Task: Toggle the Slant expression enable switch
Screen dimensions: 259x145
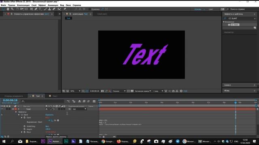Action: click(x=49, y=120)
